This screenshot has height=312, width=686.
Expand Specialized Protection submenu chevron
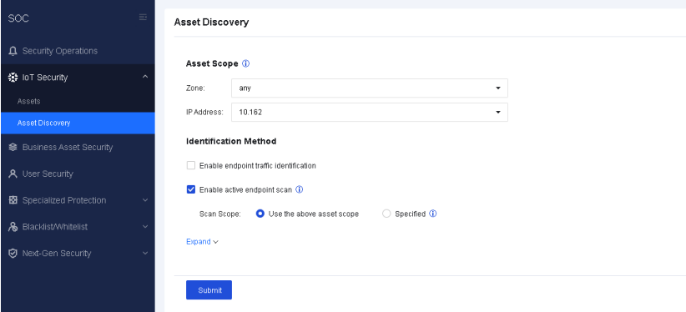click(x=145, y=200)
